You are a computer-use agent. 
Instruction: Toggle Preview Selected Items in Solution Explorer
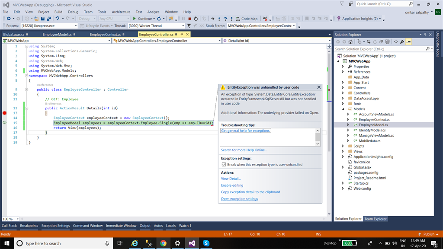409,42
